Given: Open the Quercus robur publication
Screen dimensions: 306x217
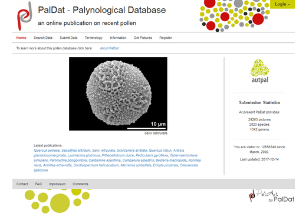Looking at the screenshot, I should (160, 151).
